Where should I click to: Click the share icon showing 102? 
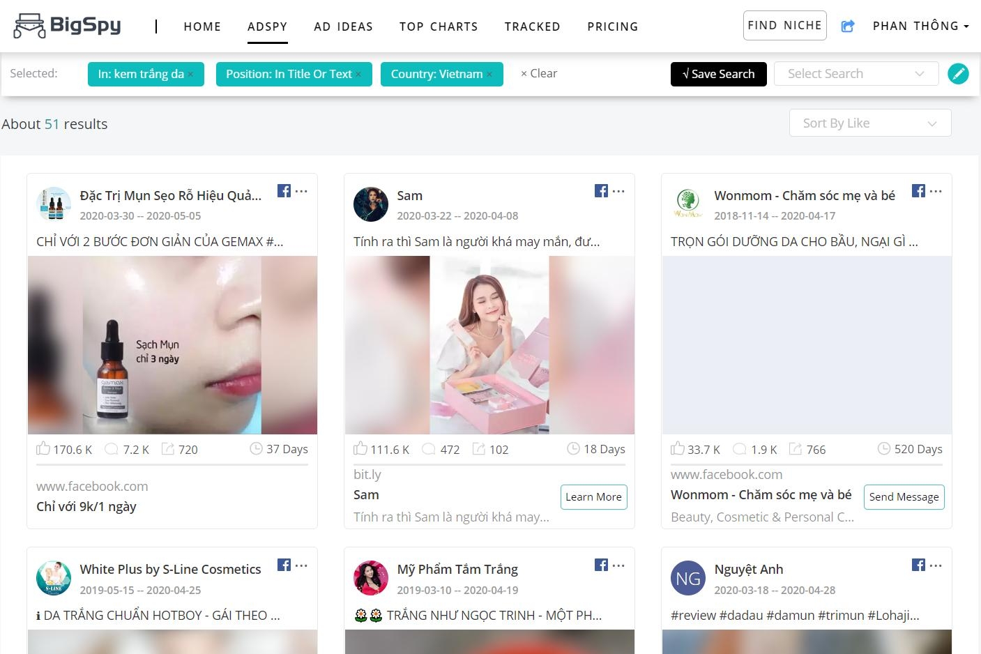point(479,449)
